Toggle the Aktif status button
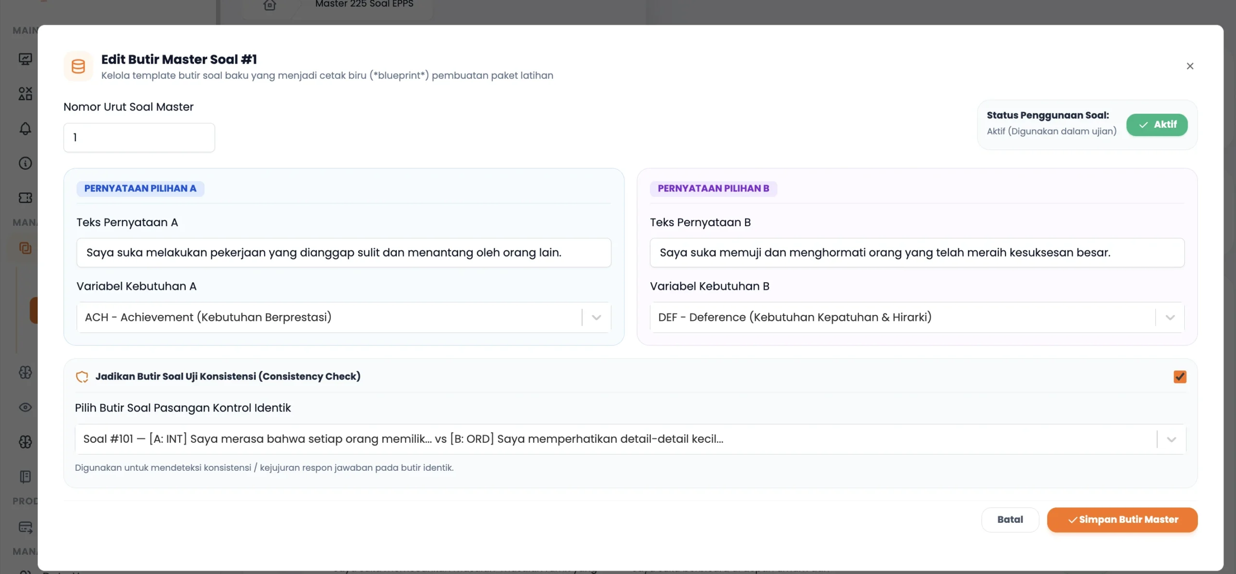The height and width of the screenshot is (574, 1236). click(1157, 125)
